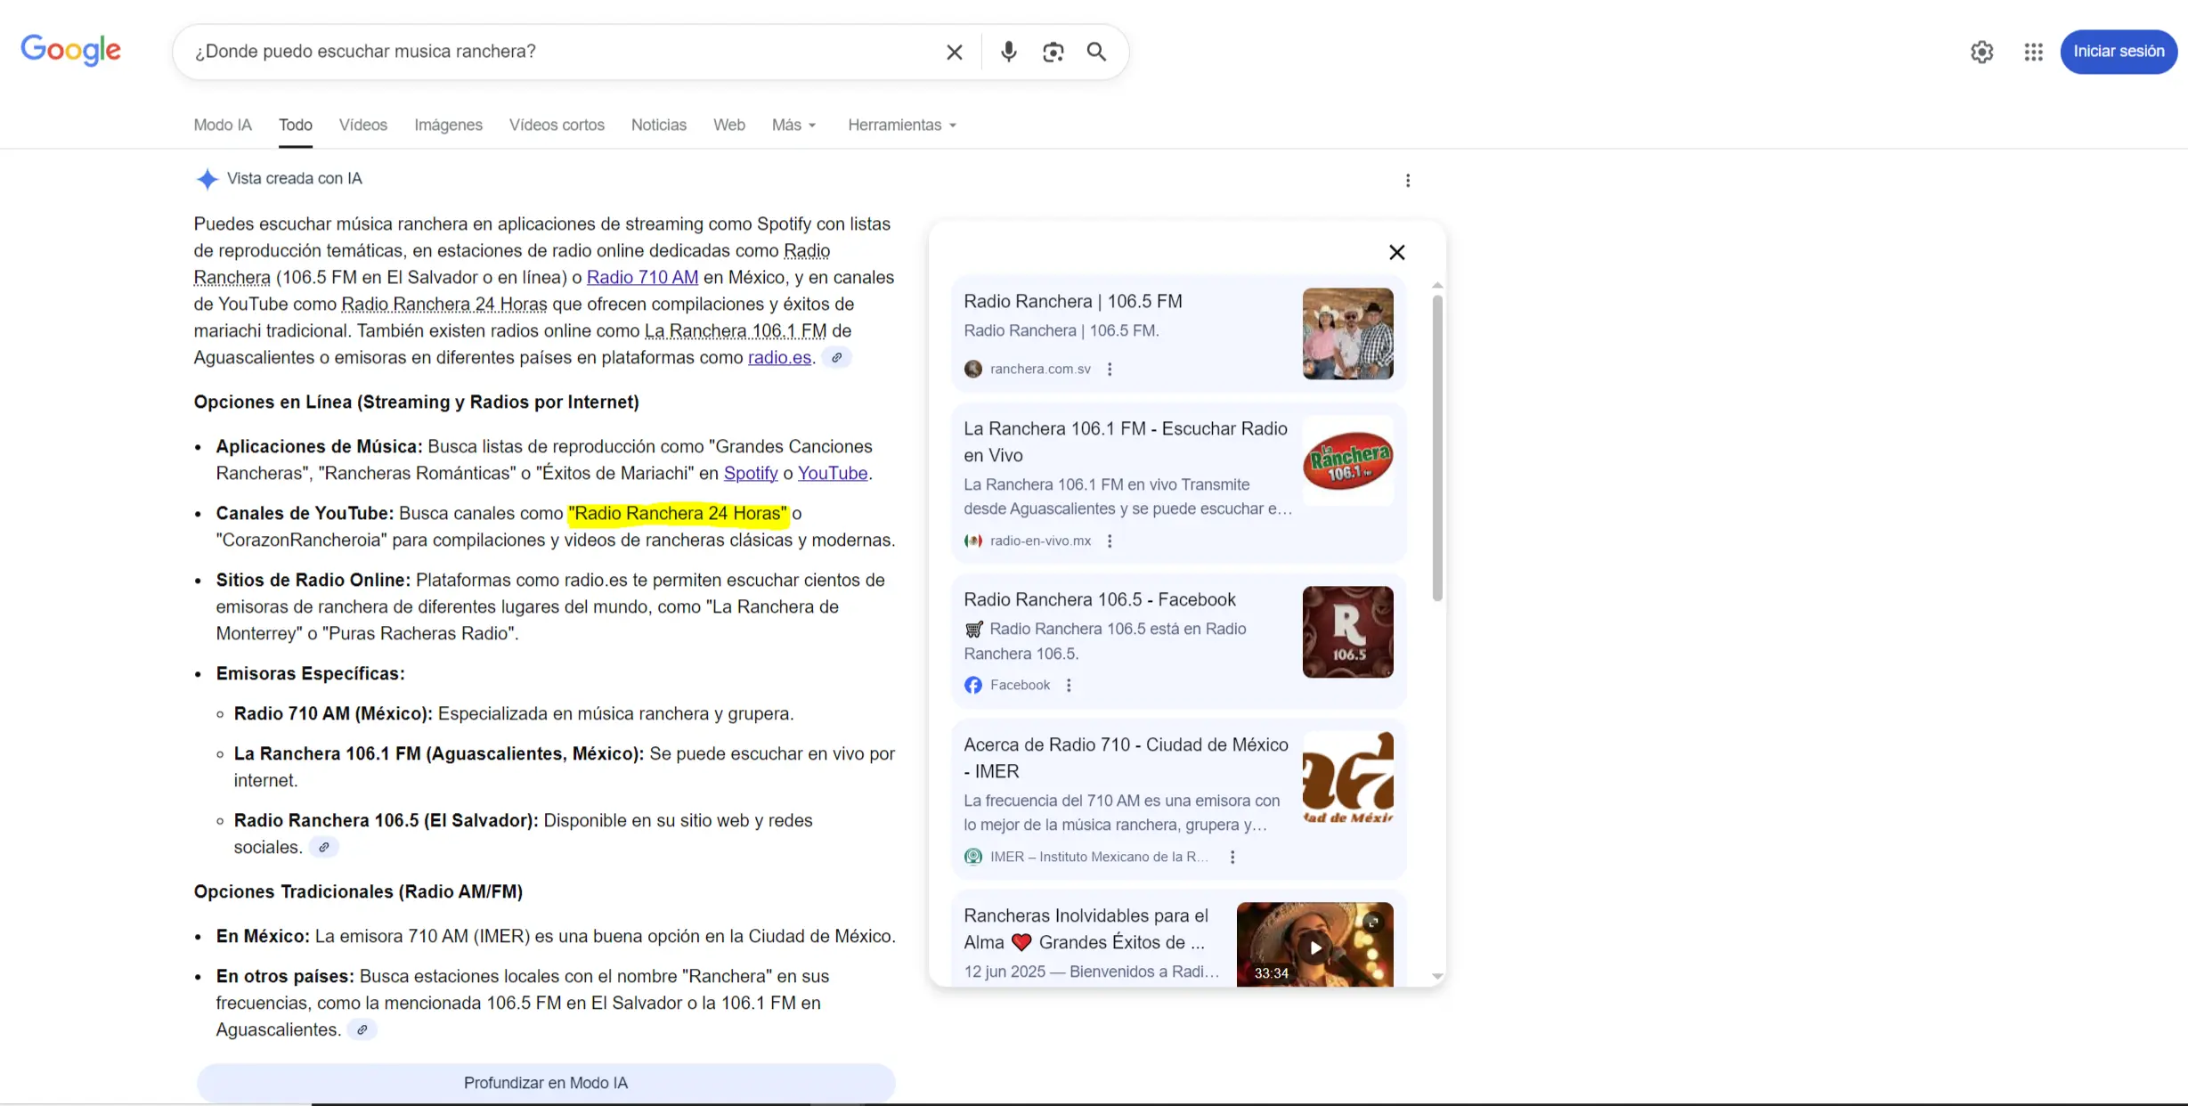Click the sources panel scrollbar thumb
Screen dimensions: 2188x1106
(1437, 448)
